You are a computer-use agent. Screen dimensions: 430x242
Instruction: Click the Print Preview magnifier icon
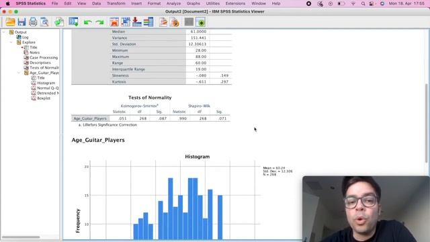coord(44,22)
